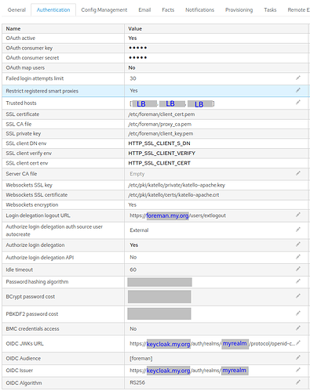The image size is (310, 391).
Task: Click the Yes value of Authorize login delegation
Action: [134, 245]
